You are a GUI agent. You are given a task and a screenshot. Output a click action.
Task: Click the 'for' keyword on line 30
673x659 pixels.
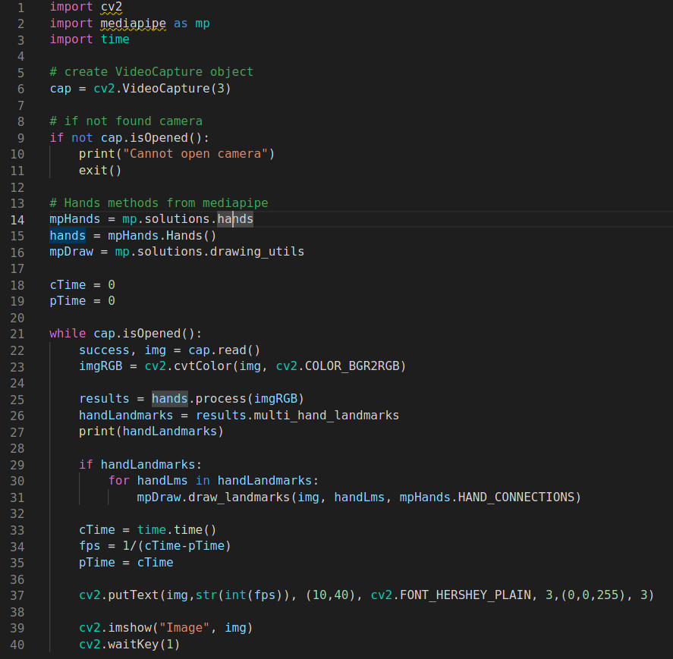click(119, 481)
